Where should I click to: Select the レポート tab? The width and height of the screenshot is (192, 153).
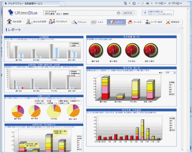117,22
